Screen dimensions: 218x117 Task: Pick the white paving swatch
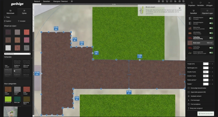8,48
